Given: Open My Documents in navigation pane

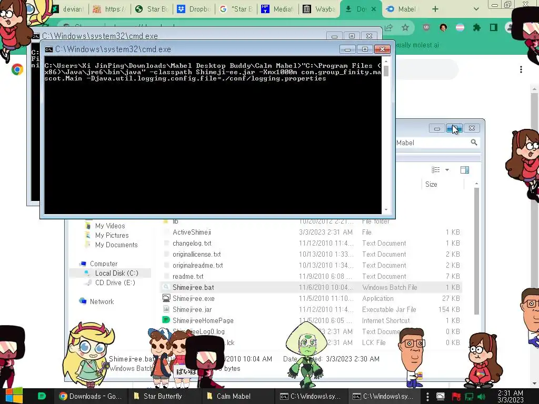Looking at the screenshot, I should click(116, 245).
